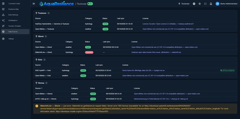240x119 pixels.
Task: Open AI Intelligence page
Action: (x=15, y=20)
